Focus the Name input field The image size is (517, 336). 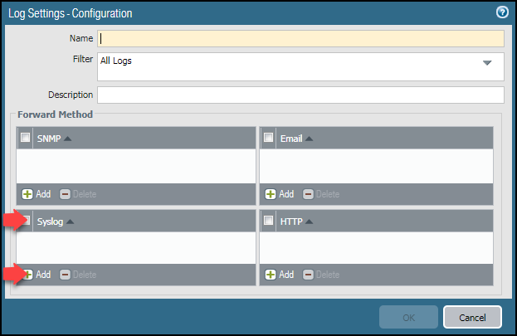tap(300, 39)
